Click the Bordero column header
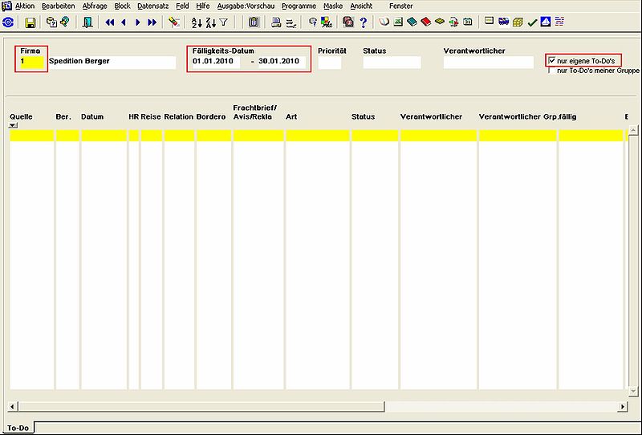642x435 pixels. 211,116
